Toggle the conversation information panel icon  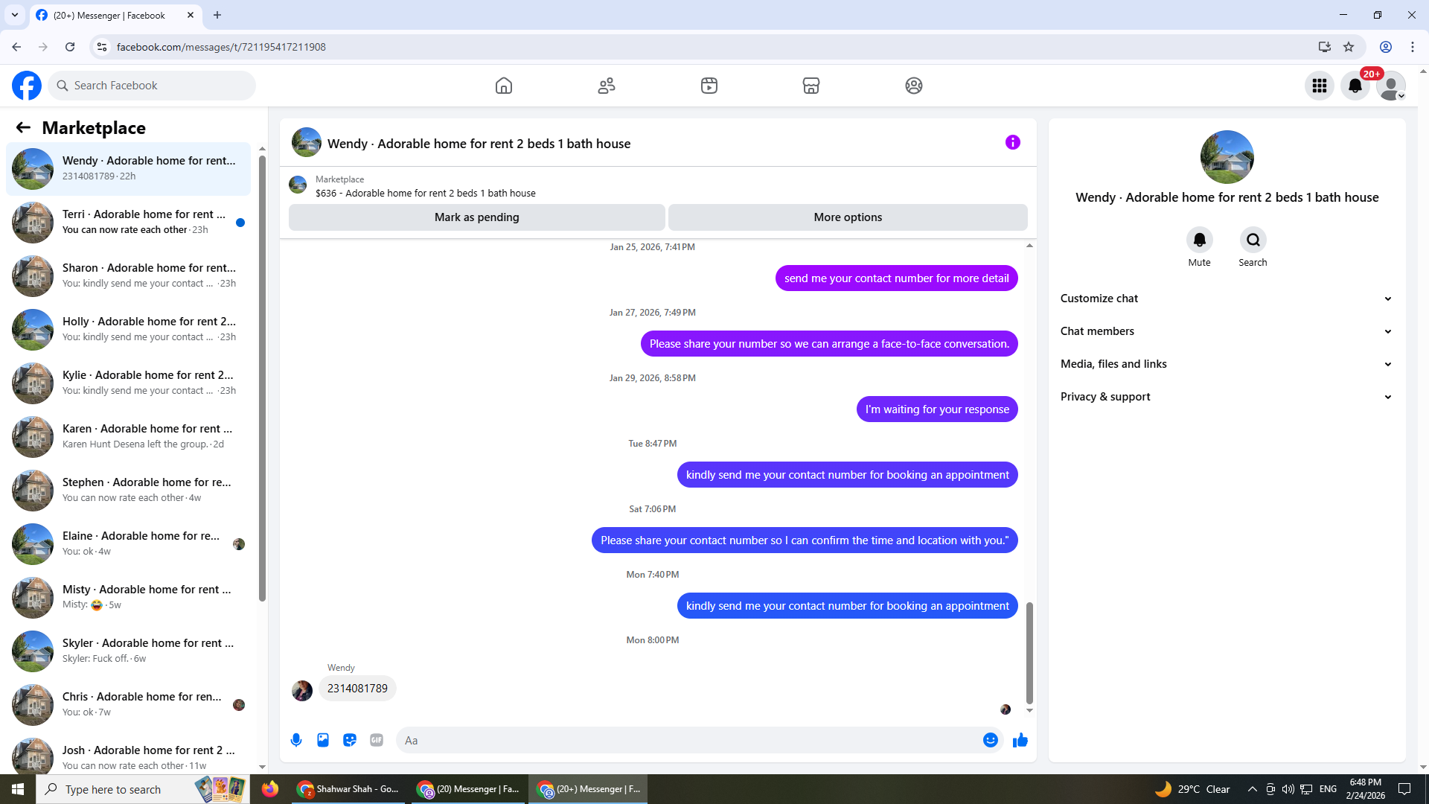click(1012, 142)
